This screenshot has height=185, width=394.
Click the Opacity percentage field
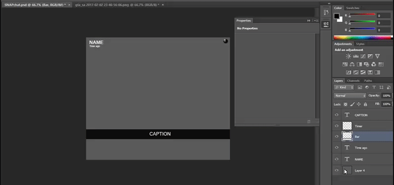[x=387, y=95]
